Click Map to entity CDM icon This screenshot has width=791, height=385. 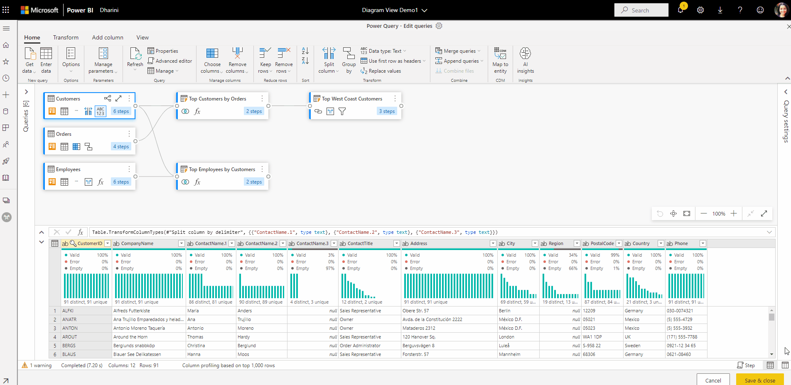coord(500,53)
